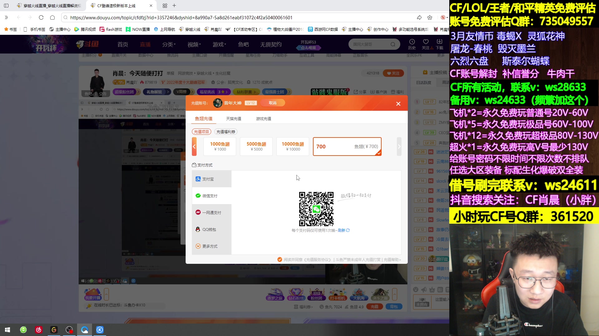Click 取消 button in recharge dialog header
This screenshot has height=336, width=599.
[x=272, y=103]
